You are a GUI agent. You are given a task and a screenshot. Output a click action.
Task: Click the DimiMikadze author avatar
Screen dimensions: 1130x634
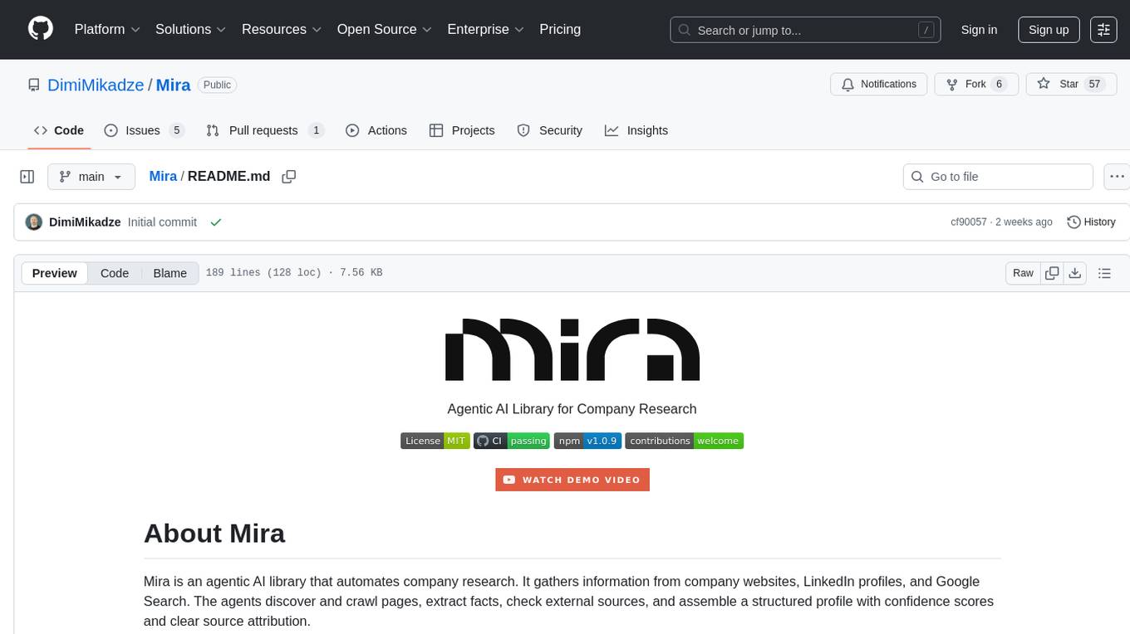click(34, 222)
